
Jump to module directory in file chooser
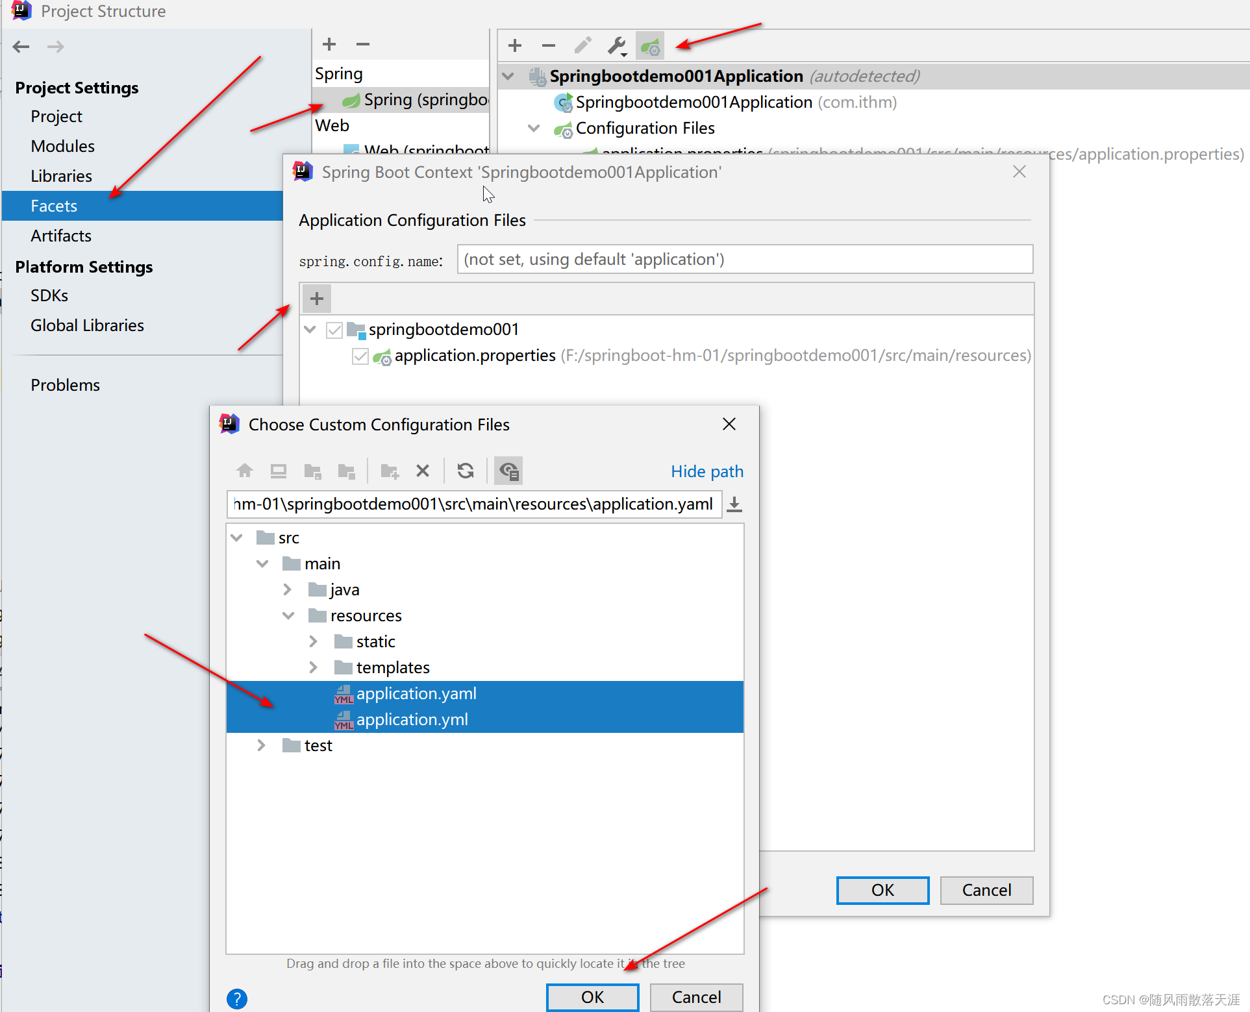click(x=347, y=471)
